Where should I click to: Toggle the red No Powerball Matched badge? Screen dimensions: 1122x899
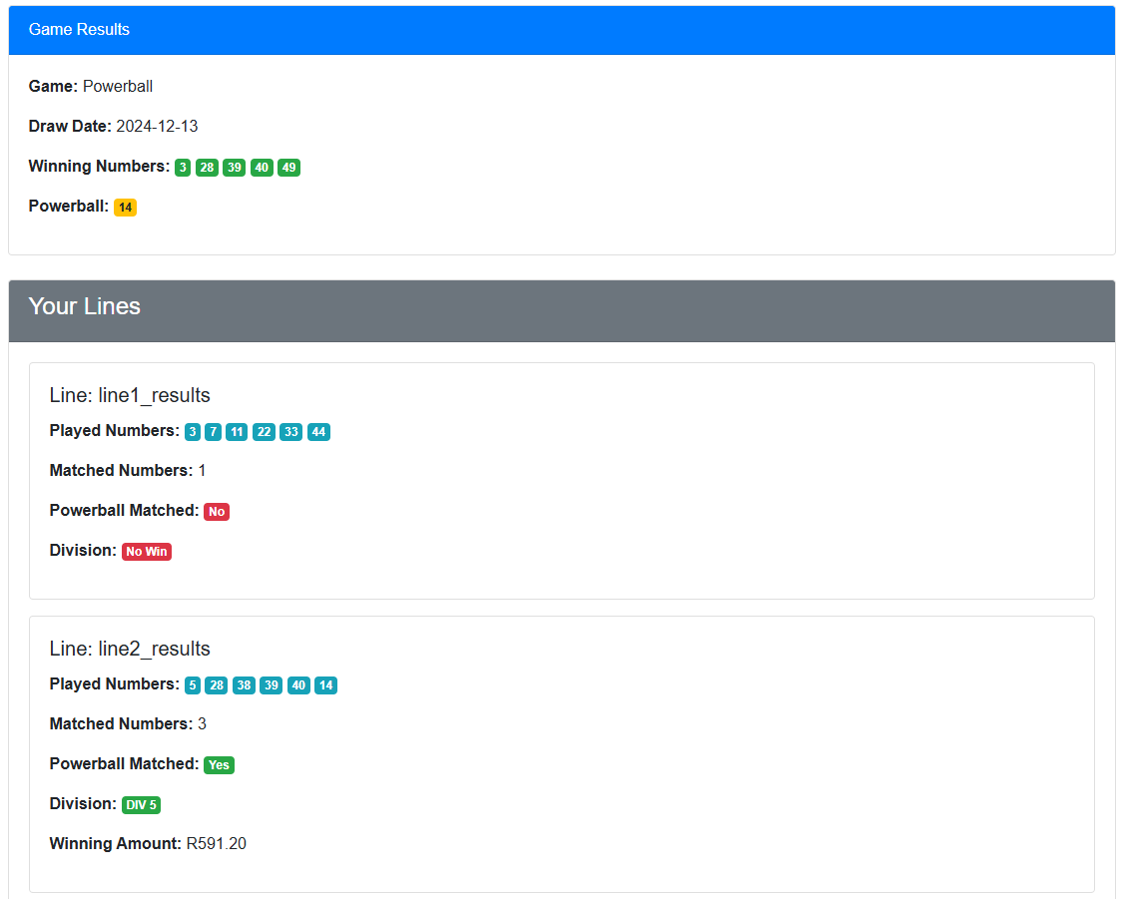[216, 511]
